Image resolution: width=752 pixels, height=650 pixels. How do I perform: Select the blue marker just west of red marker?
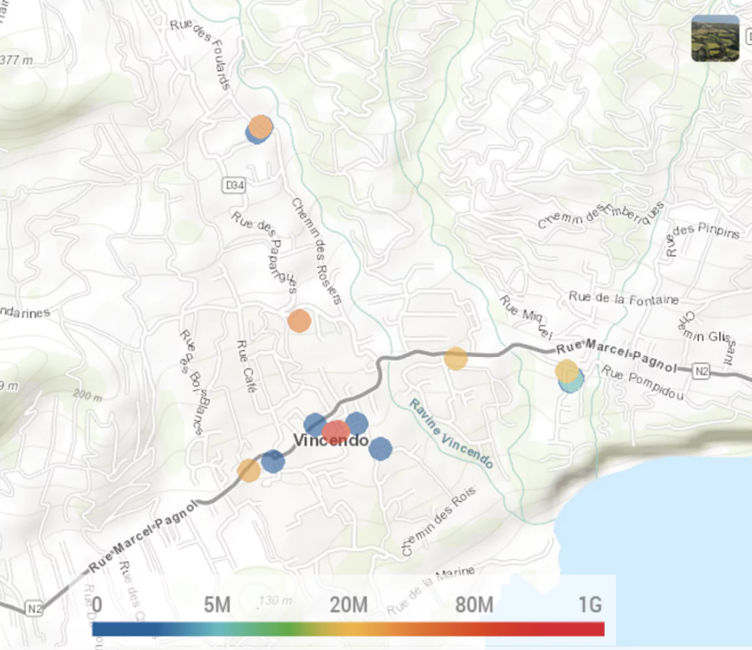313,424
